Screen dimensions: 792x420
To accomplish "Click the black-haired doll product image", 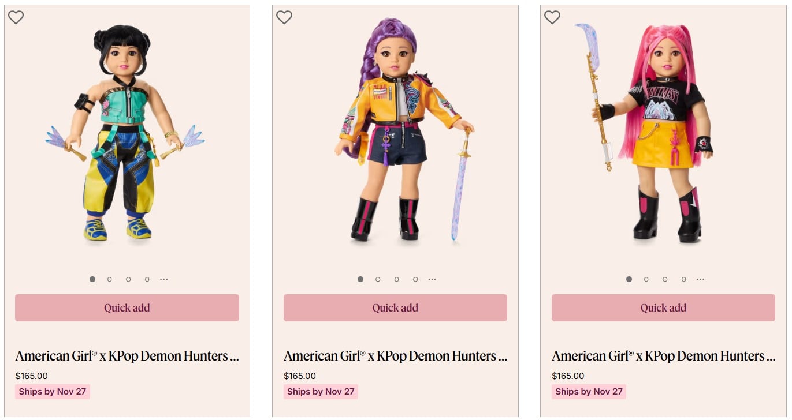I will 125,133.
